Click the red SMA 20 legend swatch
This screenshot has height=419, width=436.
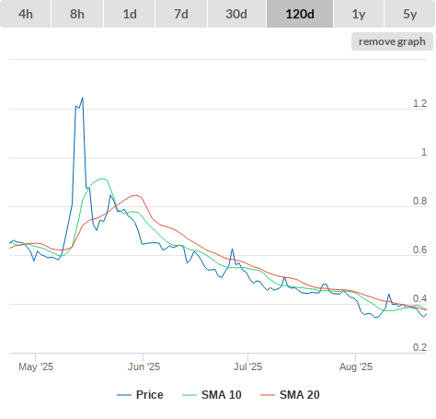(x=268, y=395)
